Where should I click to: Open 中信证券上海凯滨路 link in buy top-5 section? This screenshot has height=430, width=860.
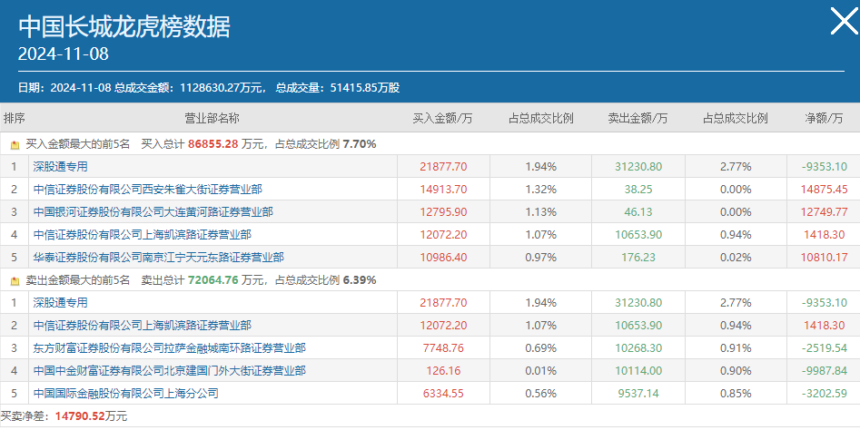[x=142, y=235]
